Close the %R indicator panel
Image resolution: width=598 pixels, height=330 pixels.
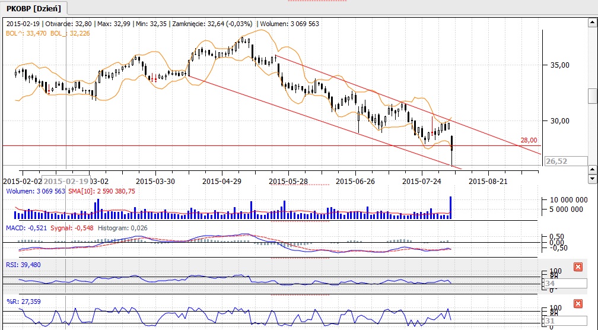tap(578, 304)
